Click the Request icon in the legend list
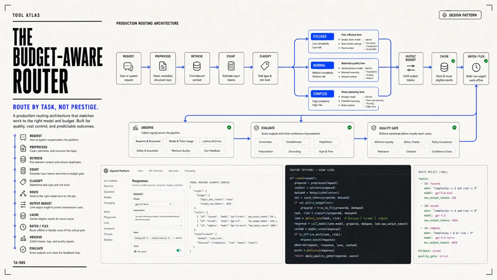Screen dimensions: 497x280 [x=23, y=138]
